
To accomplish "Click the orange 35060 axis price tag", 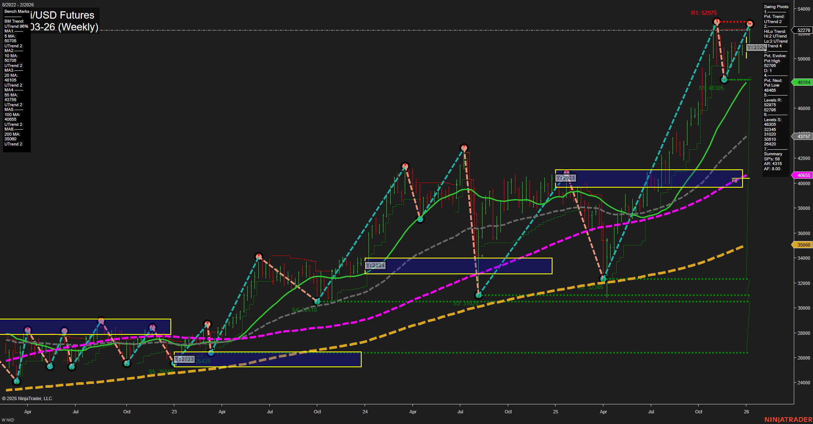I will (802, 245).
